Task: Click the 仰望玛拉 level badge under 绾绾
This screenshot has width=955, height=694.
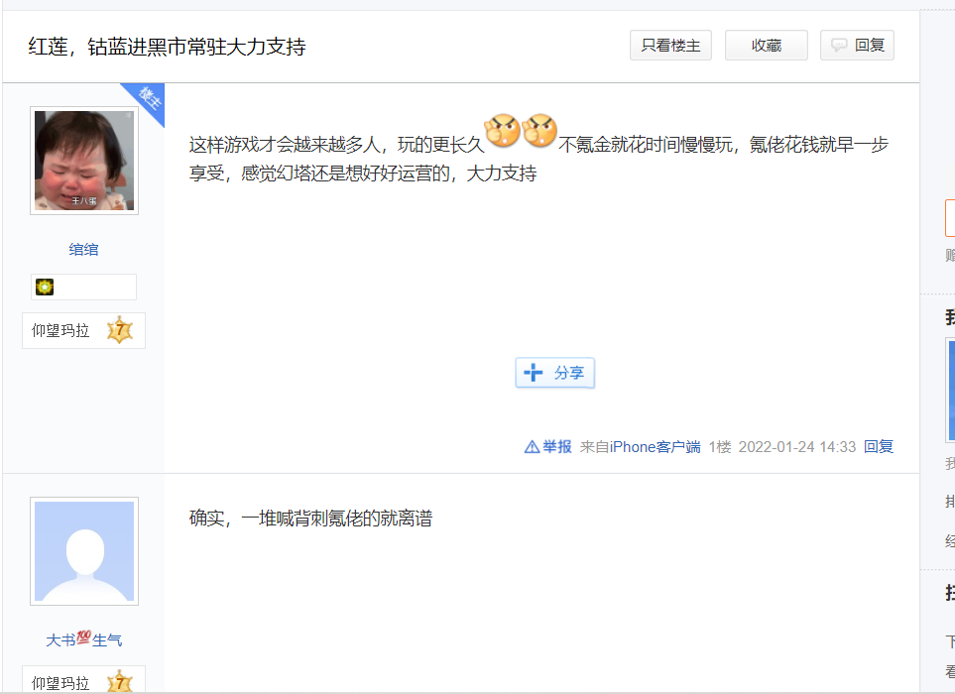Action: [x=84, y=330]
